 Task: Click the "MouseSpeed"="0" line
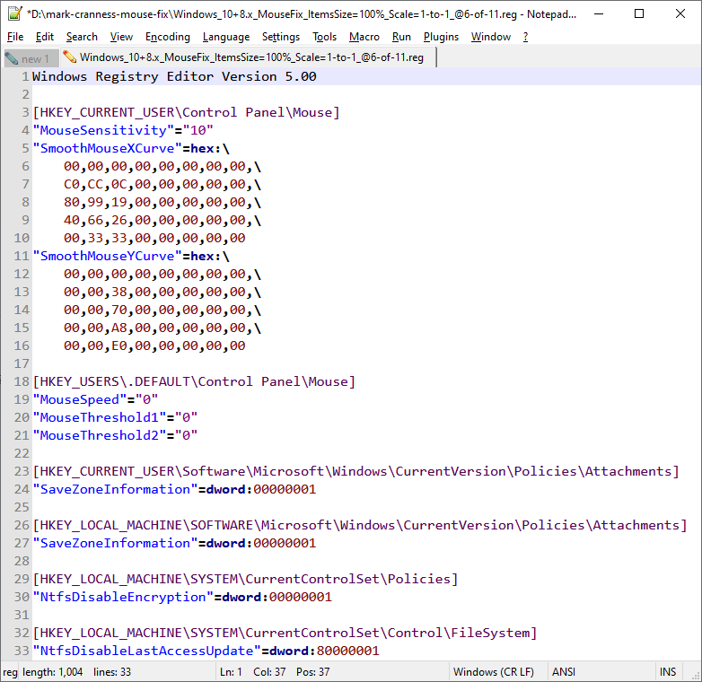click(95, 399)
